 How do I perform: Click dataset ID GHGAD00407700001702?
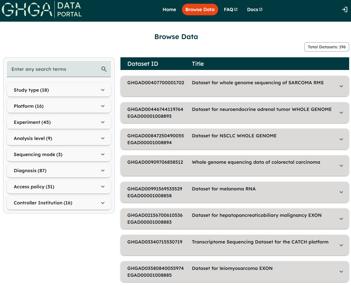pos(156,83)
